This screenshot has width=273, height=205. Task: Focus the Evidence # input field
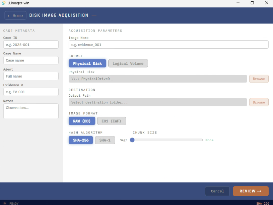click(x=31, y=92)
